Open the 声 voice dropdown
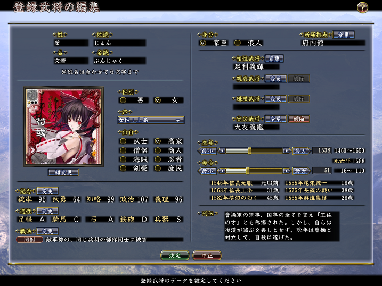 (x=151, y=120)
